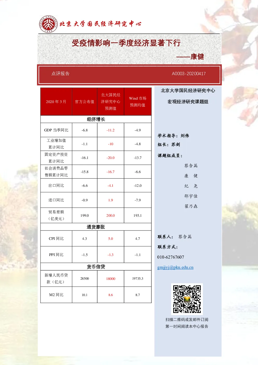Select the author name ——康健
258x365 pixels.
click(190, 56)
